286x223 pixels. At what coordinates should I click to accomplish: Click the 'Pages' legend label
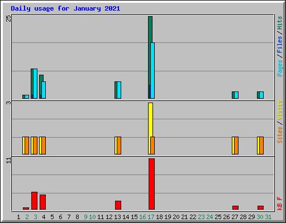pyautogui.click(x=280, y=68)
